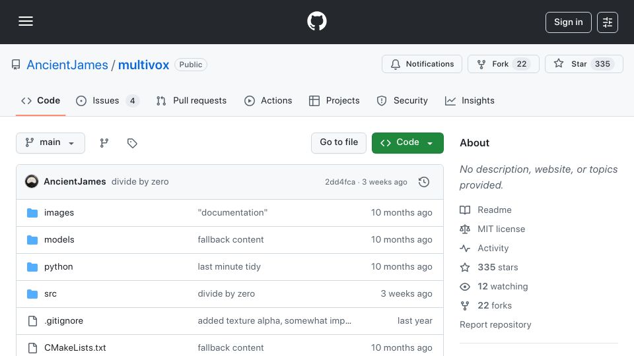Open the Security tab
634x356 pixels.
pos(402,100)
